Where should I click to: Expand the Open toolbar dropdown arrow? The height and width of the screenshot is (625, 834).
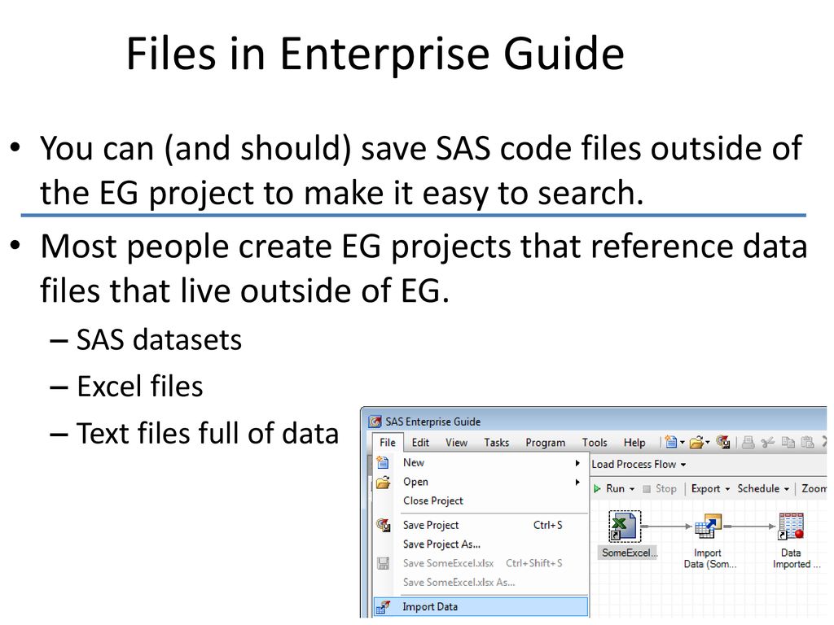point(708,442)
